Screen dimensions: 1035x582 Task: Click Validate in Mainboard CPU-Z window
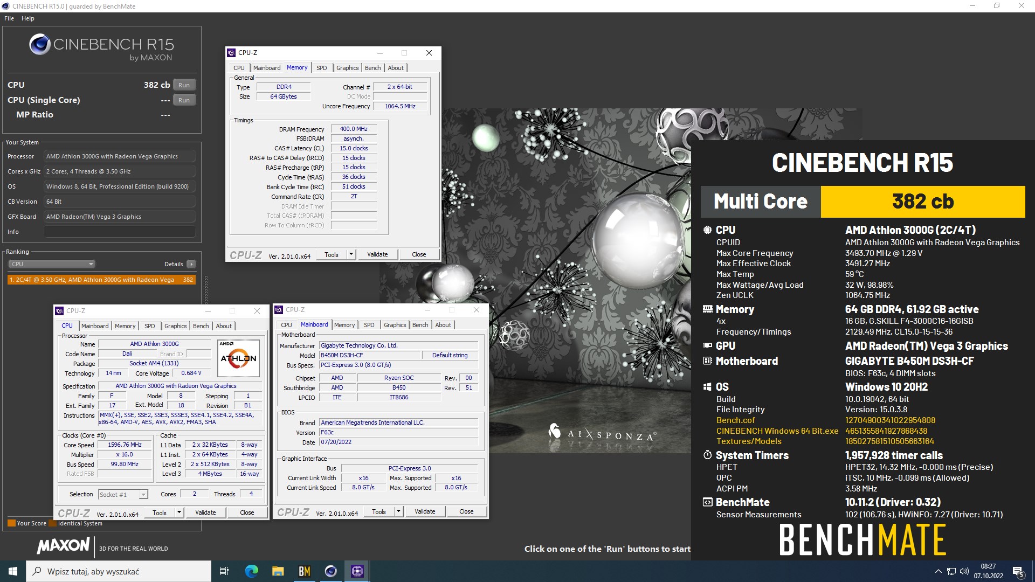pyautogui.click(x=425, y=511)
